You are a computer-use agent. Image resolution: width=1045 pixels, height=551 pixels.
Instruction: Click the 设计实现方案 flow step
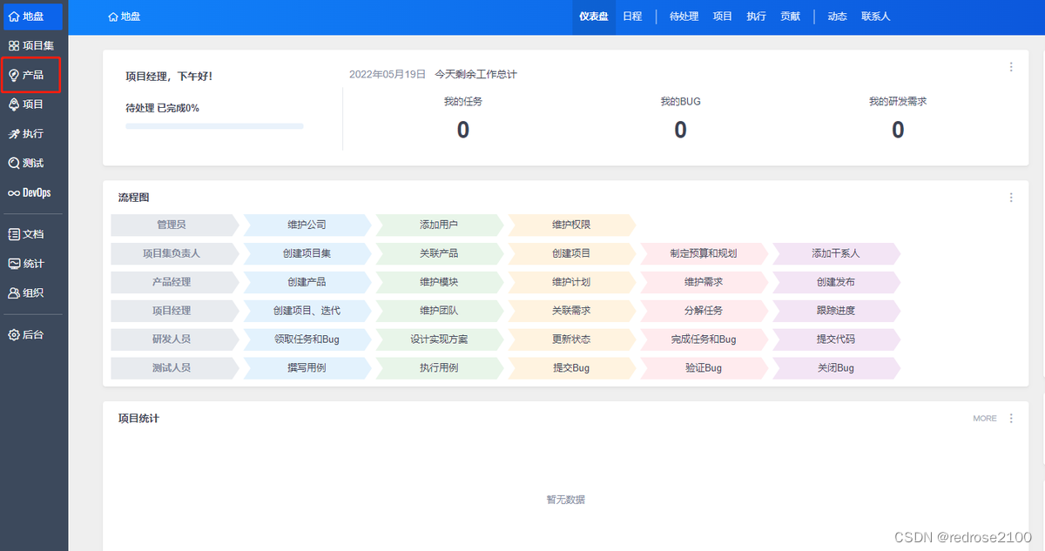pos(439,339)
